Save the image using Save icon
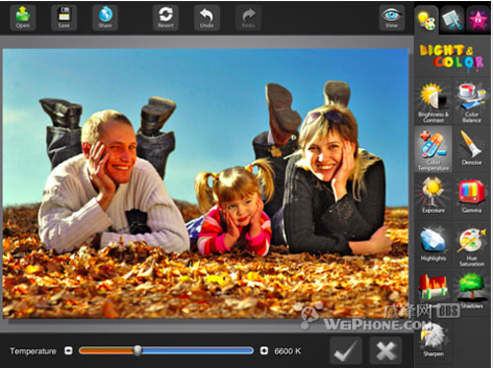This screenshot has height=368, width=493. coord(64,18)
